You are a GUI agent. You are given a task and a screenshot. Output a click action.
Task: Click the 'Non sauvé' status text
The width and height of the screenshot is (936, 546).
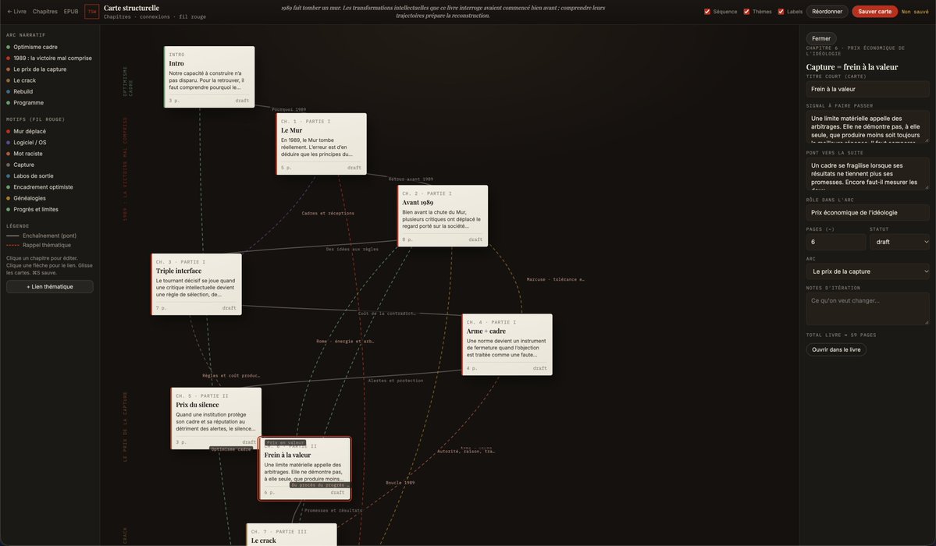point(915,12)
